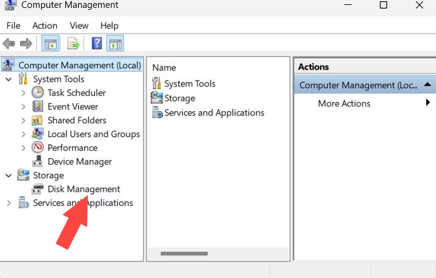Select the Shared Folders label

pos(77,120)
